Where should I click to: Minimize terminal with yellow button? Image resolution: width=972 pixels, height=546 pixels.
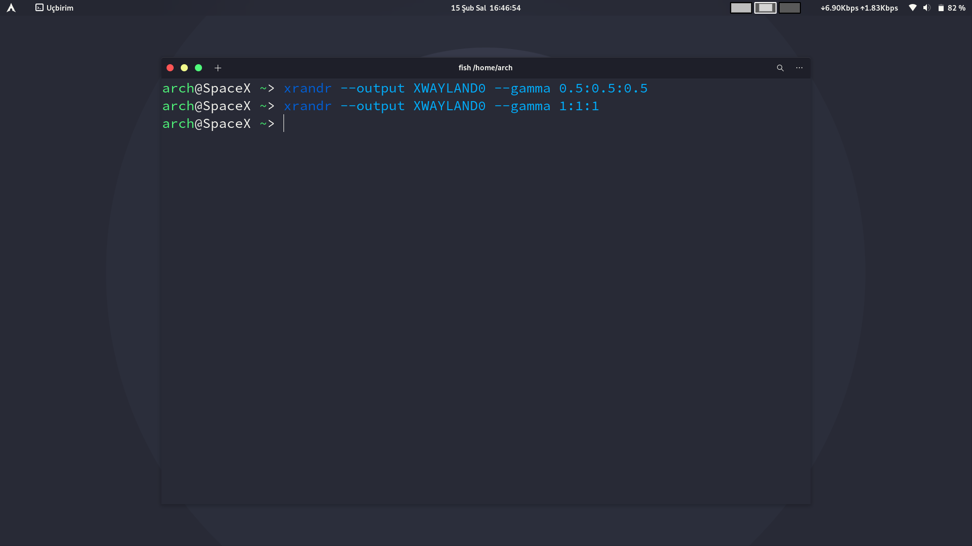click(x=184, y=68)
